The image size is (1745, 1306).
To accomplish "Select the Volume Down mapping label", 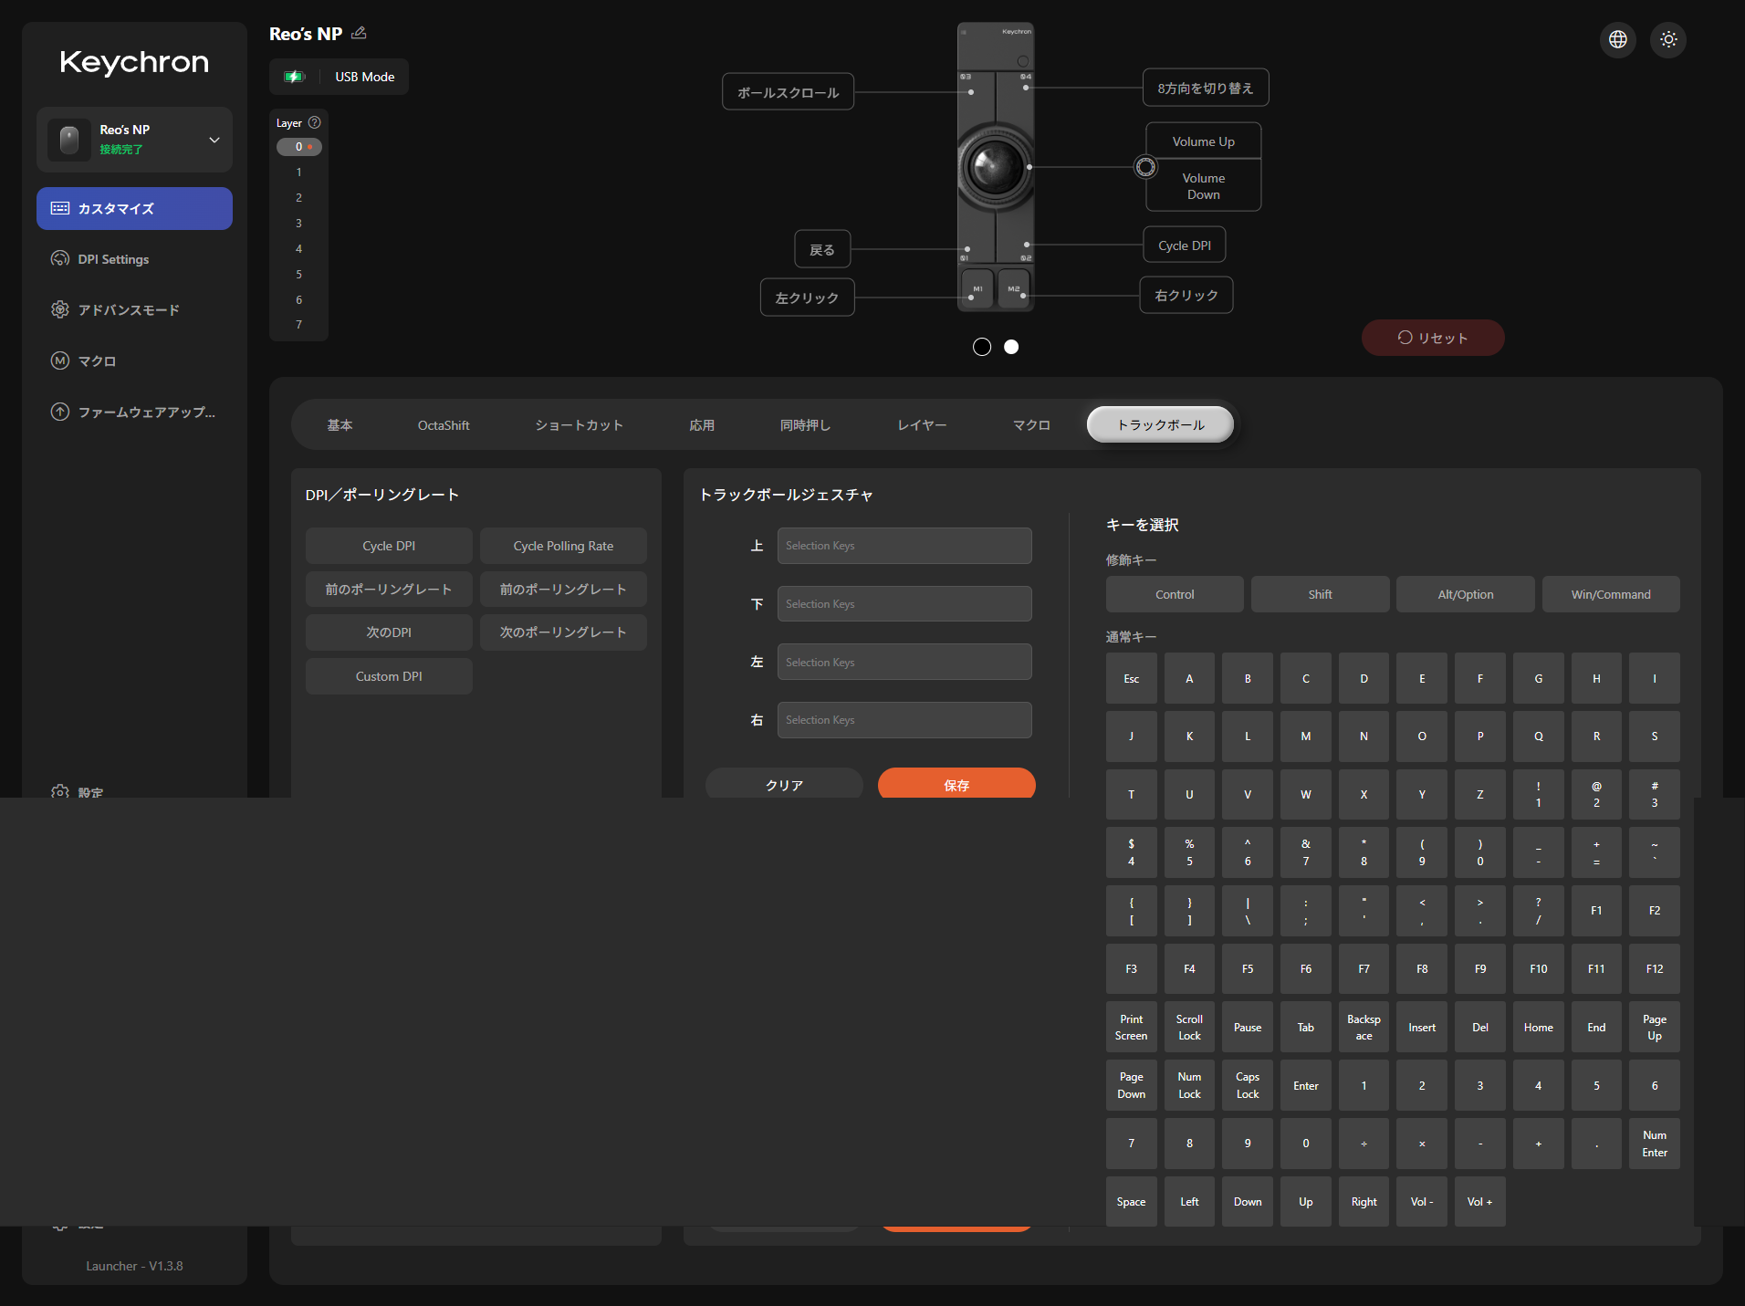I will (1203, 186).
